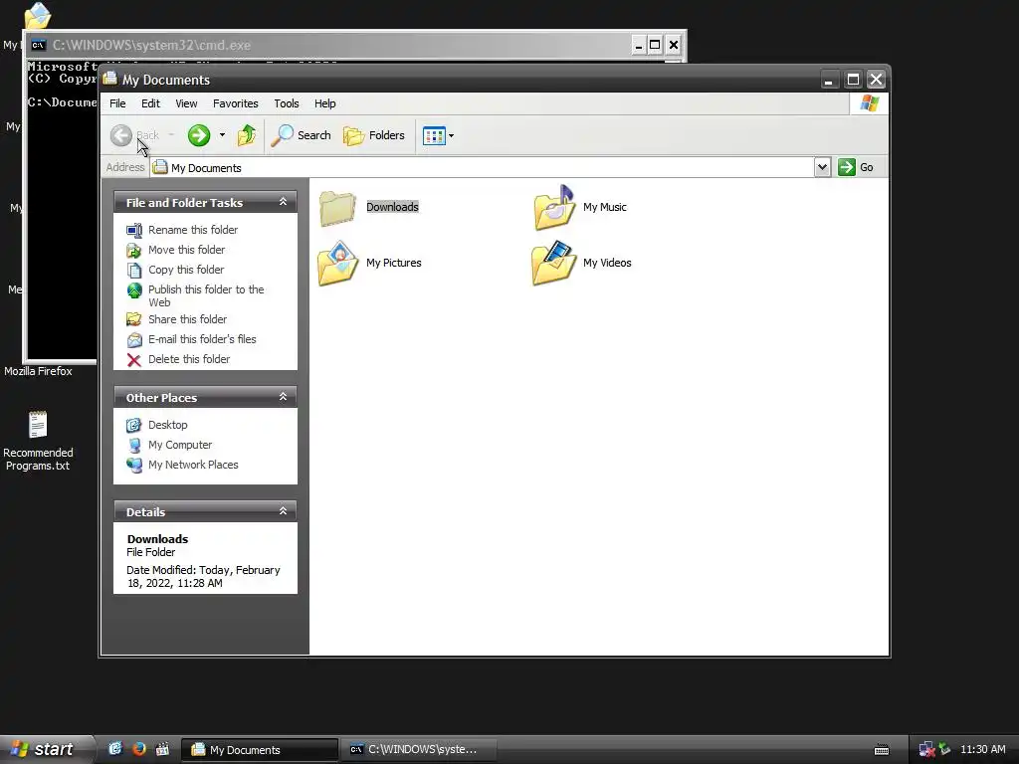Click Publish this folder to the Web
The image size is (1019, 764).
click(206, 295)
